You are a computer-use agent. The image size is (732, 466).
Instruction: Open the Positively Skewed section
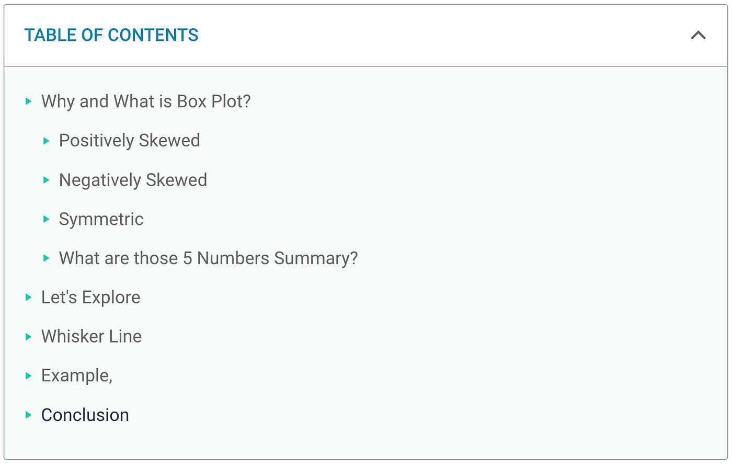(129, 141)
